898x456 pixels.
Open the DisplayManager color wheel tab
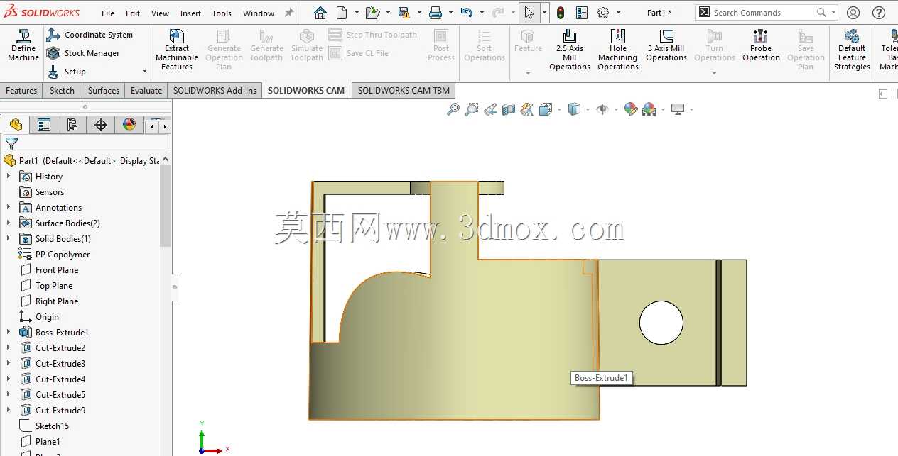pos(129,125)
